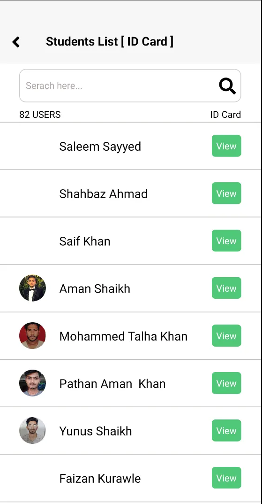Click the 82 USERS count label
The width and height of the screenshot is (262, 504).
(40, 115)
